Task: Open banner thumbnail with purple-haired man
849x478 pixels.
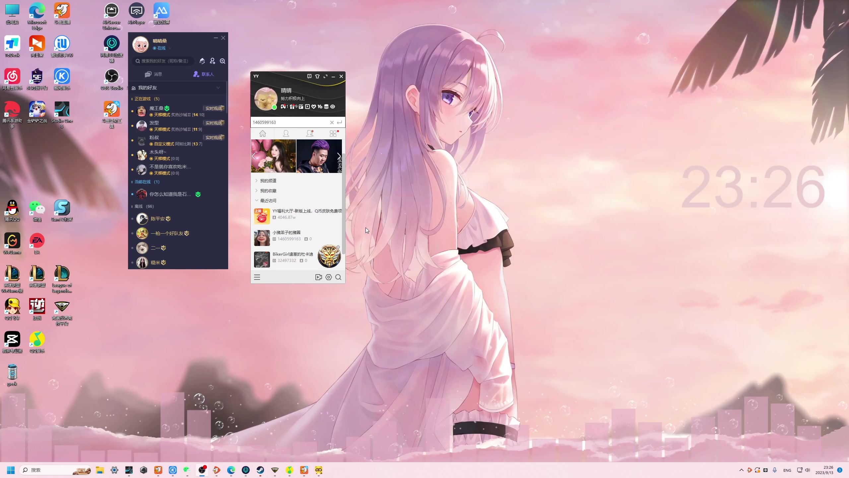Action: coord(319,156)
